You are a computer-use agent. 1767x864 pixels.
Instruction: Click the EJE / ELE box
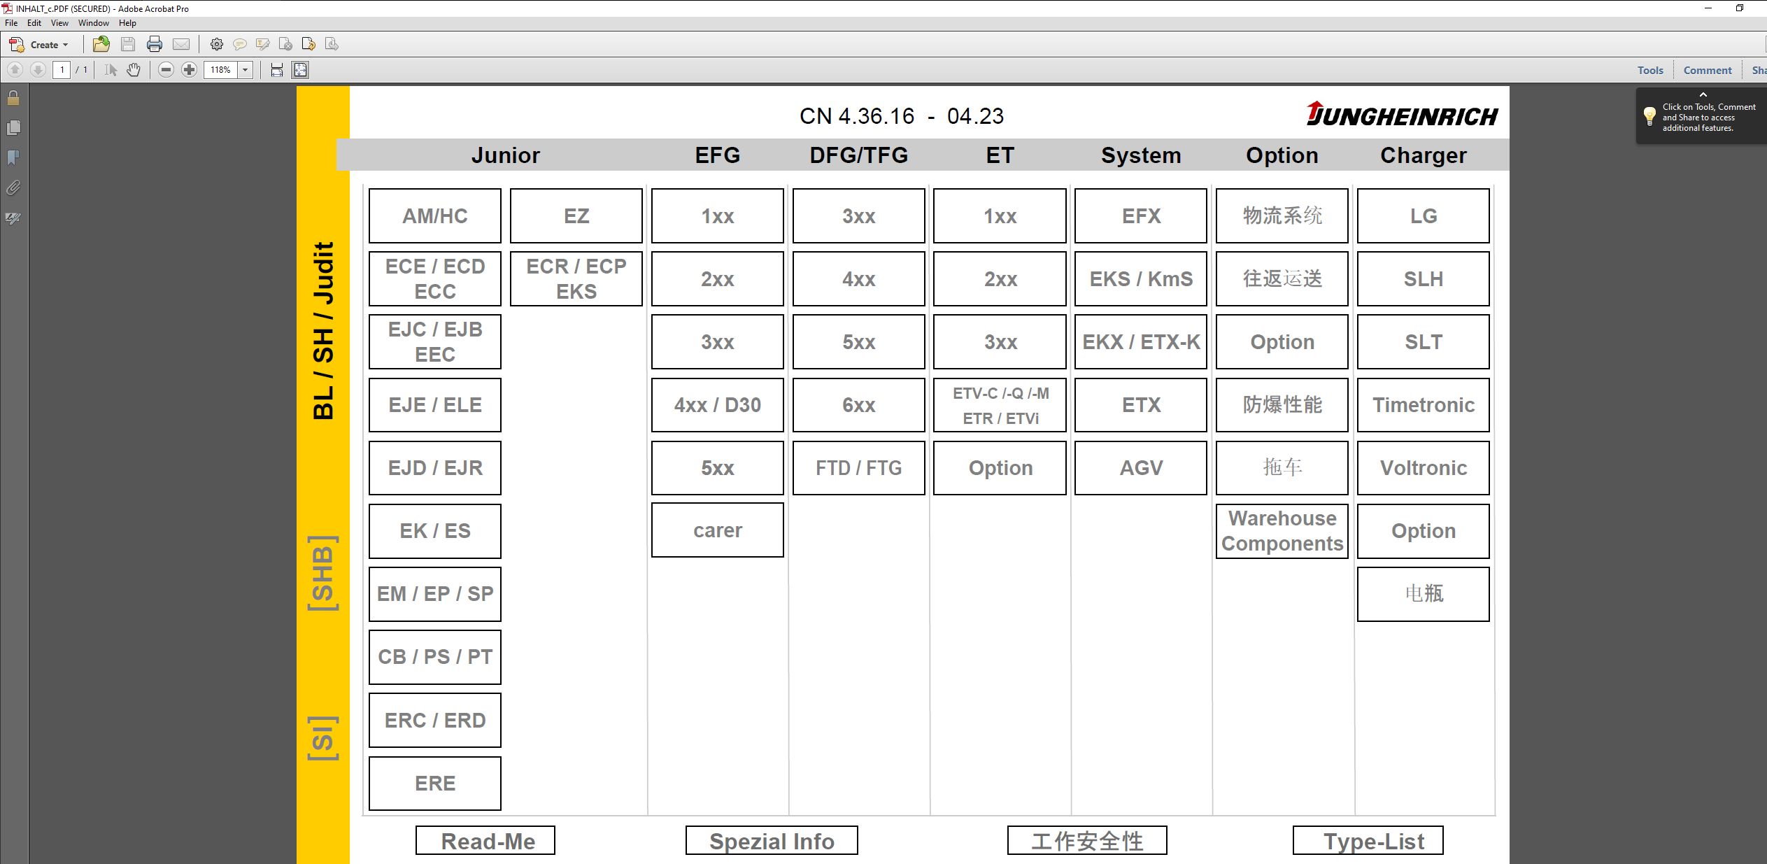click(435, 405)
